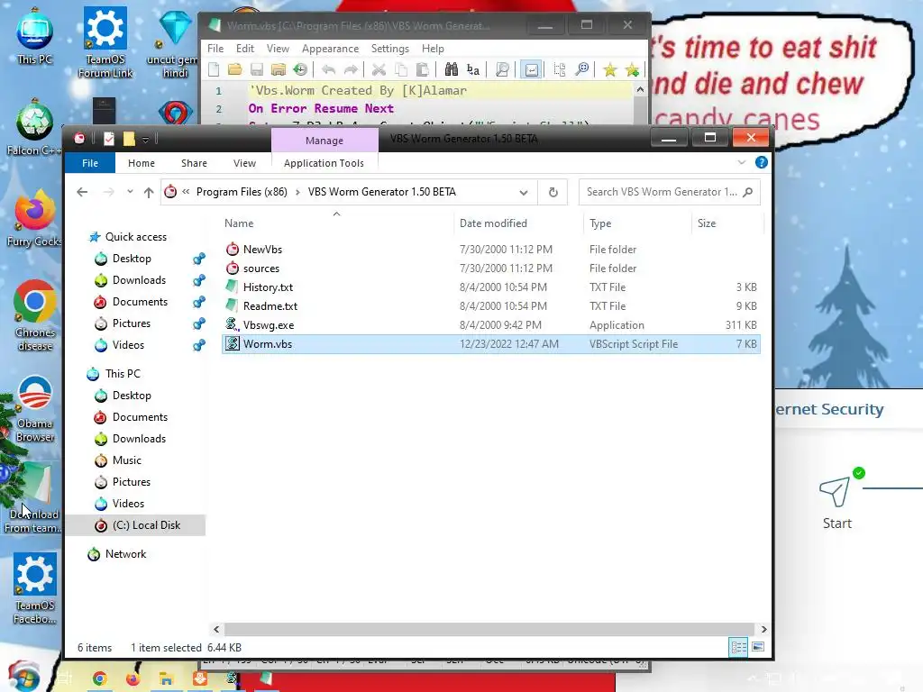Expand the Explorer ribbon chevron

tap(742, 162)
